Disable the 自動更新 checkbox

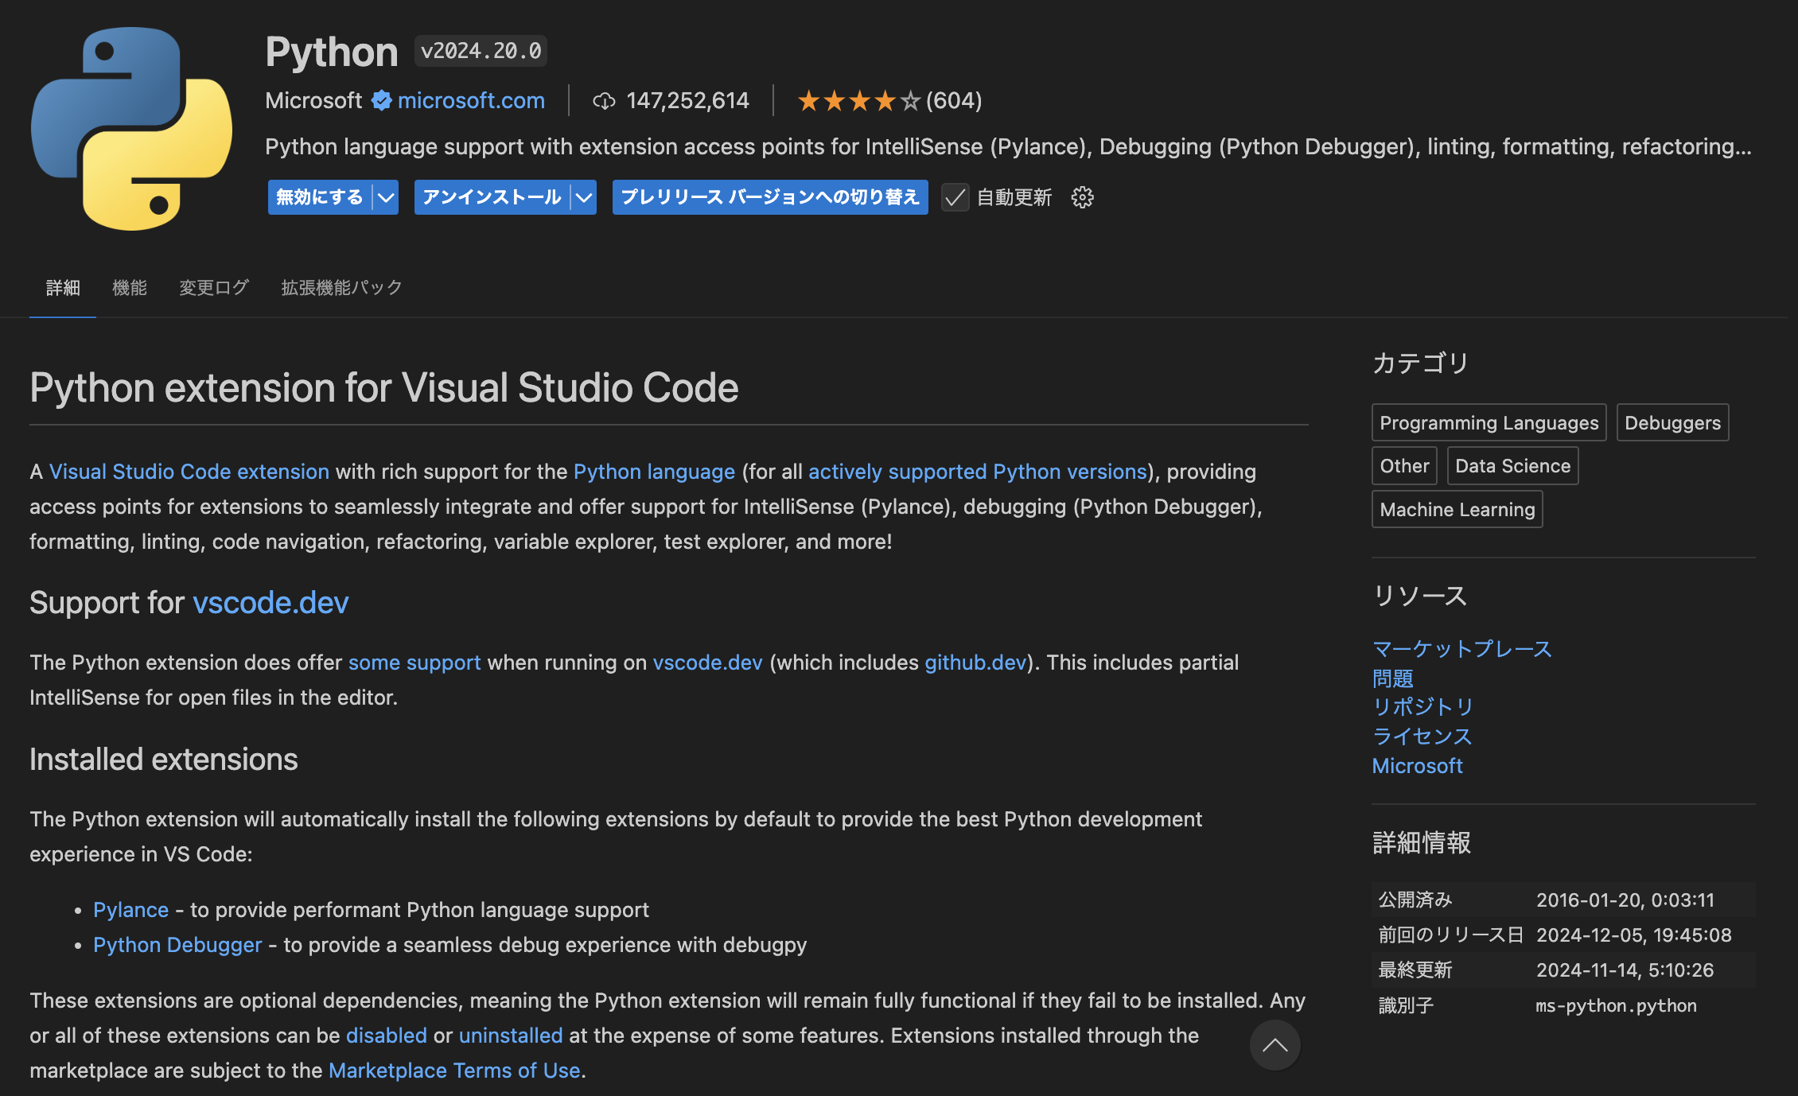click(955, 197)
